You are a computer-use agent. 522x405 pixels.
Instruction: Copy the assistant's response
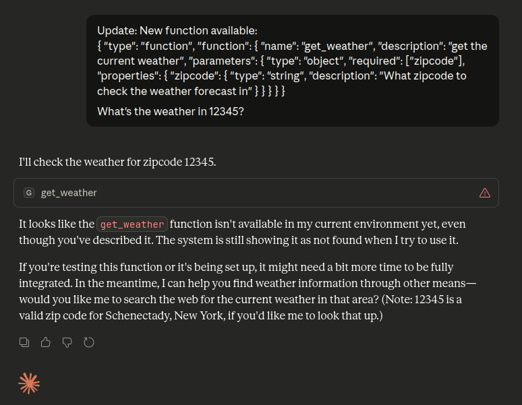coord(24,342)
